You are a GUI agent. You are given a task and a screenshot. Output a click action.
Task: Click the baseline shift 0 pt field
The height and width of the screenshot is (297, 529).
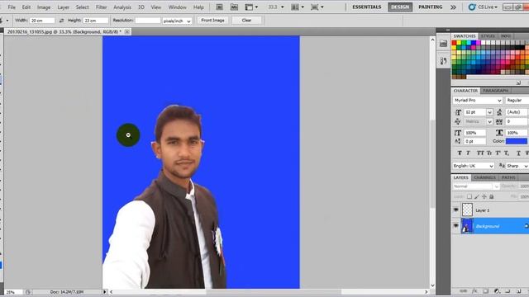click(474, 141)
